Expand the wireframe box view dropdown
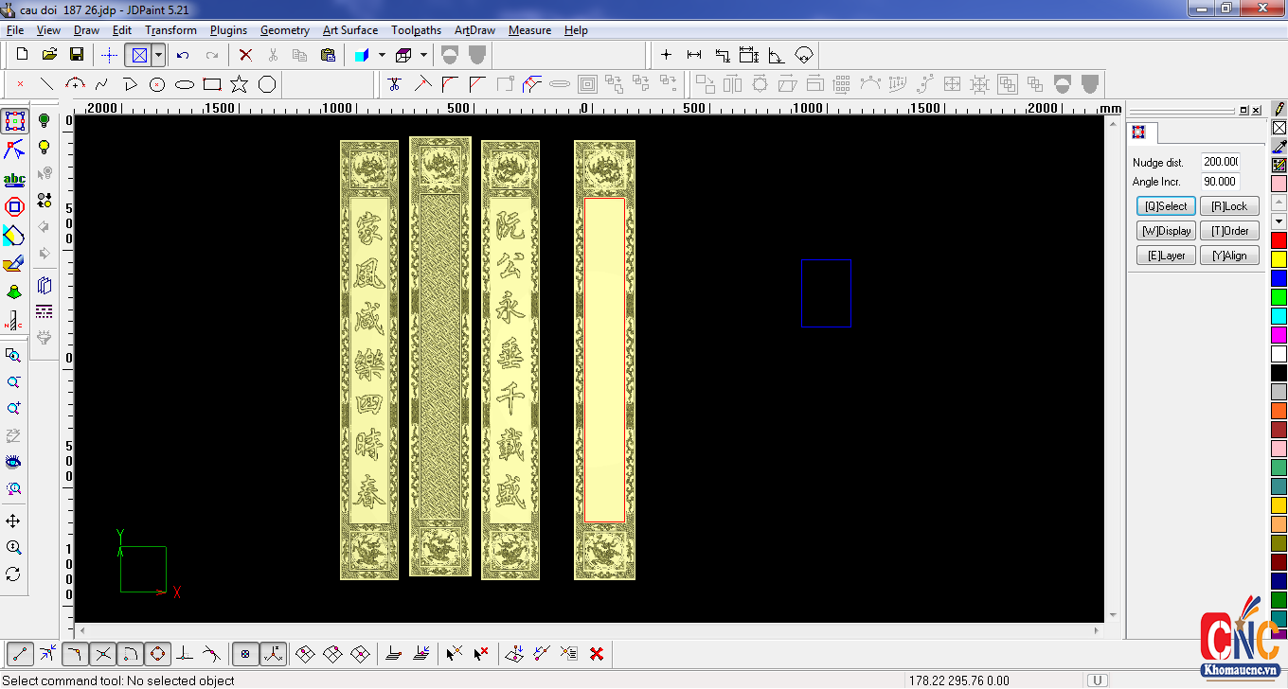The height and width of the screenshot is (689, 1288). click(x=423, y=55)
